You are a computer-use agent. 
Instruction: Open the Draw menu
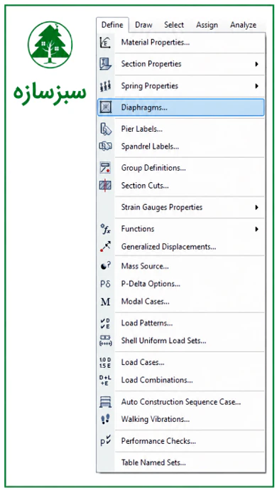(143, 25)
